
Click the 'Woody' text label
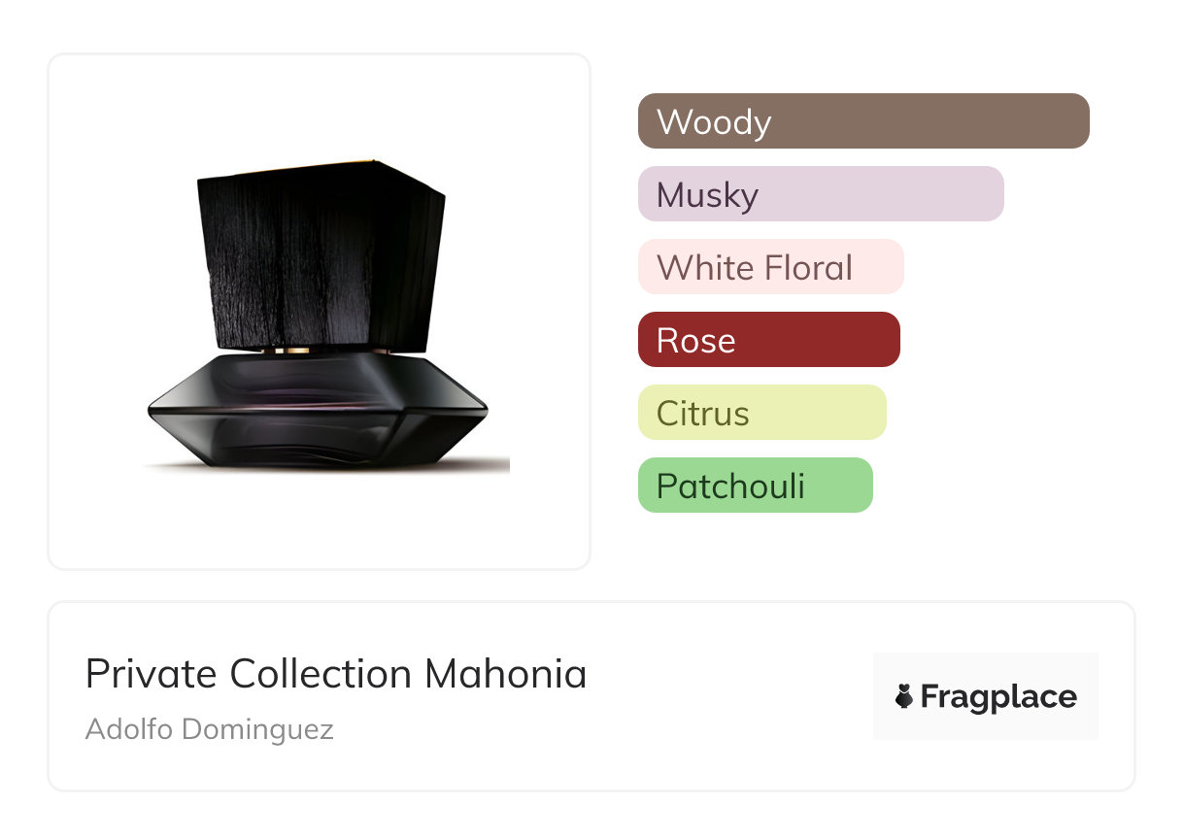point(714,122)
